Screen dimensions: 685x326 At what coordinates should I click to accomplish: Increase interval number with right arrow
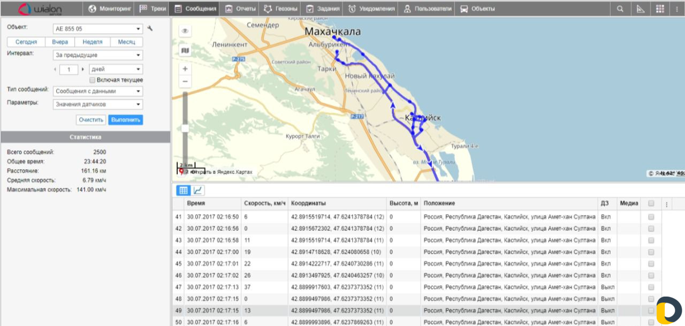point(82,70)
